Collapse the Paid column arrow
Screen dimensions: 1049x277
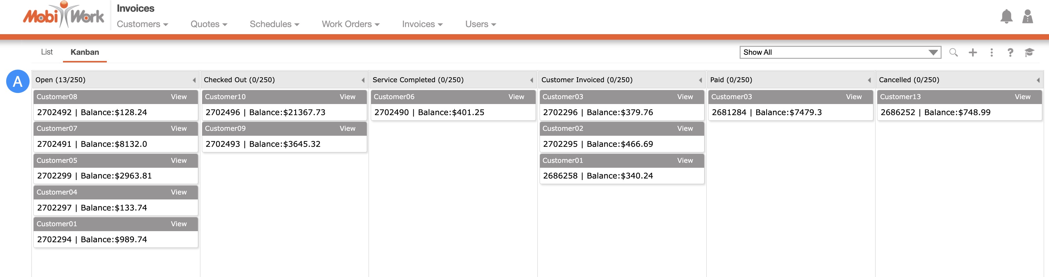point(869,80)
